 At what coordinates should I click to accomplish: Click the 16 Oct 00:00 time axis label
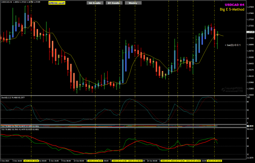(x=152, y=161)
